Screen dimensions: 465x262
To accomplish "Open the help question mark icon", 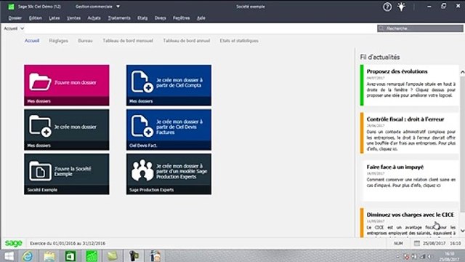I will [387, 7].
